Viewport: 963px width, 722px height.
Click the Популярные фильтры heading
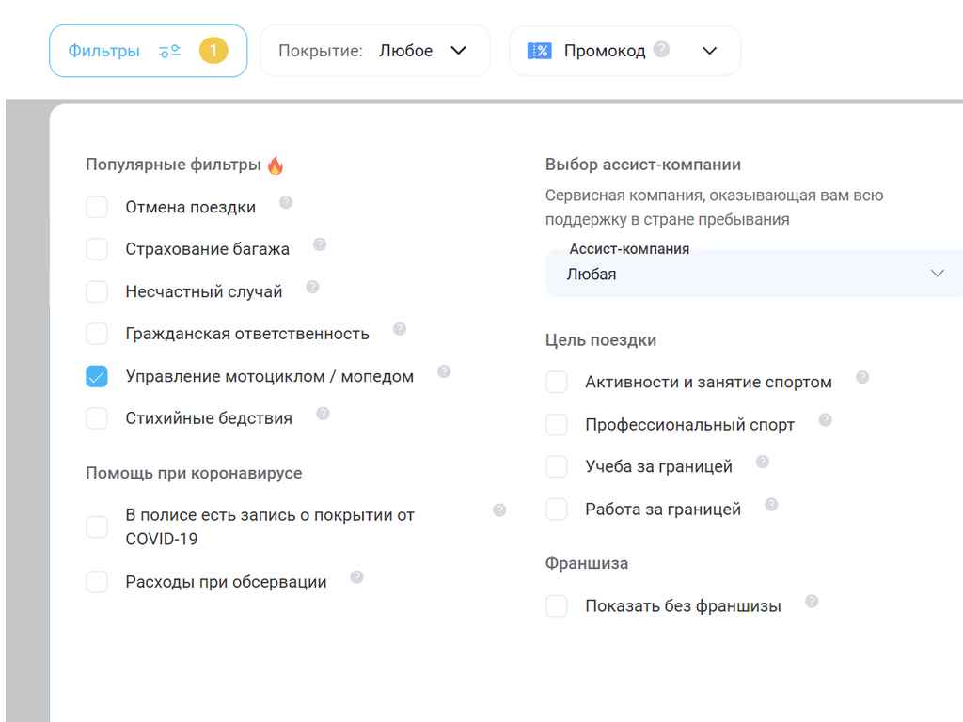(173, 165)
